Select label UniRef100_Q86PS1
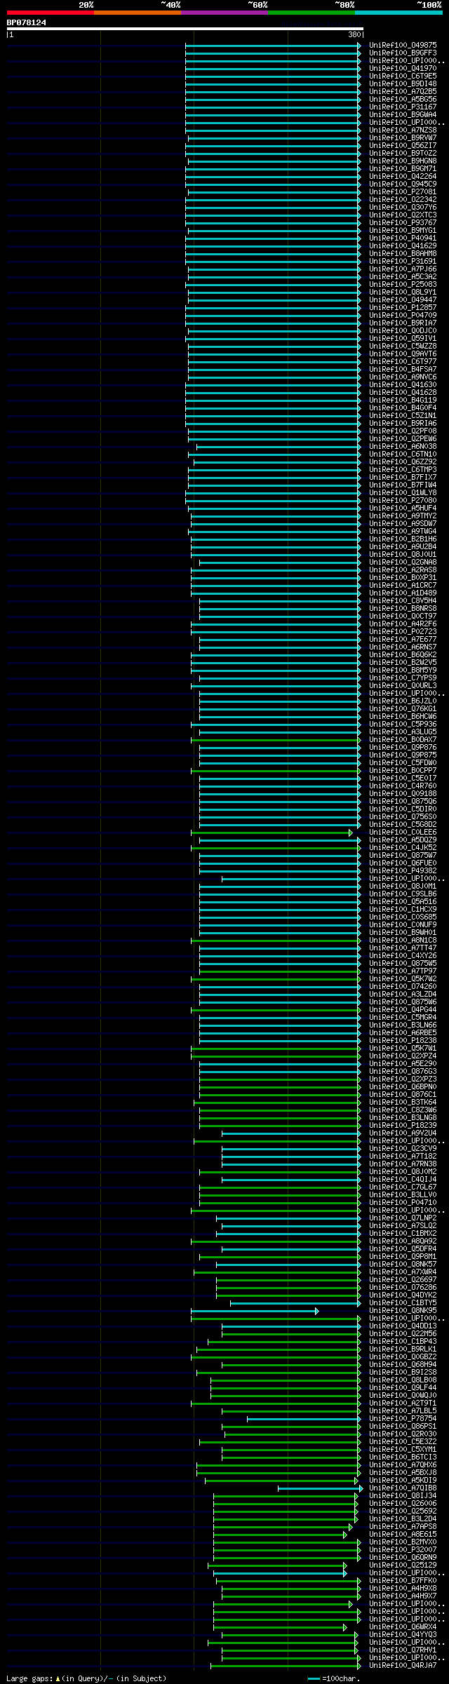449x1684 pixels. (x=403, y=1426)
